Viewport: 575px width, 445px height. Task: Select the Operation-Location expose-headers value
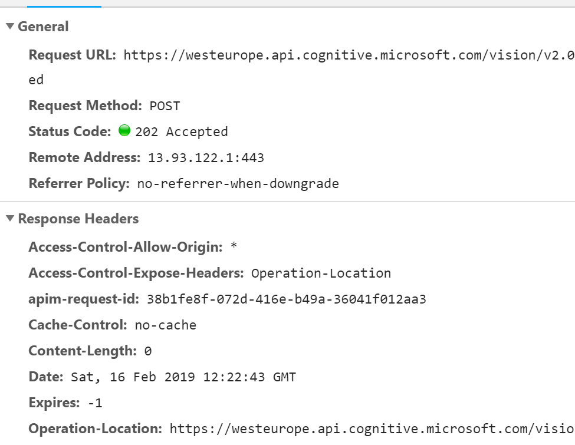coord(321,273)
